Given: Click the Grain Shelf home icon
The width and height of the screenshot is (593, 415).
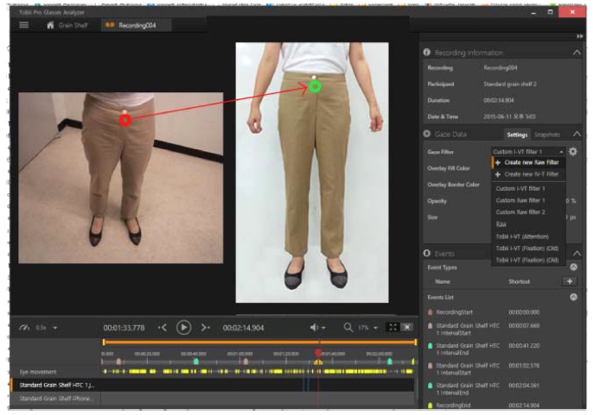Looking at the screenshot, I should [x=50, y=25].
